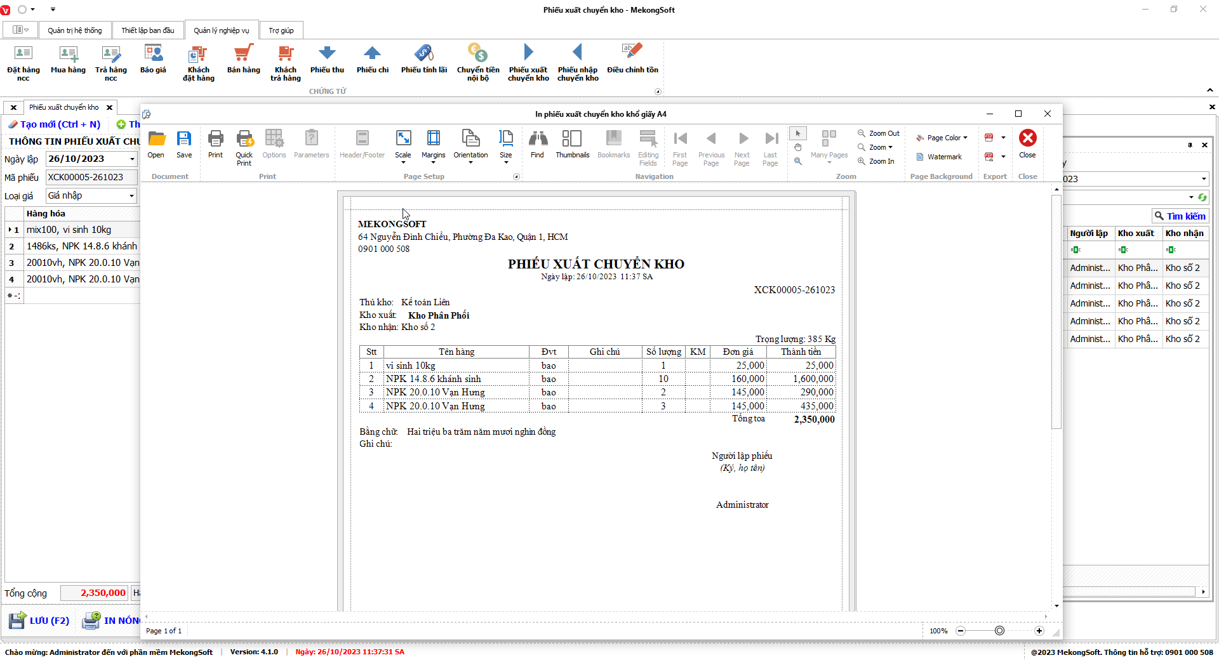Viewport: 1219px width, 660px height.
Task: Click the Tìm kiếm search button
Action: pyautogui.click(x=1180, y=216)
